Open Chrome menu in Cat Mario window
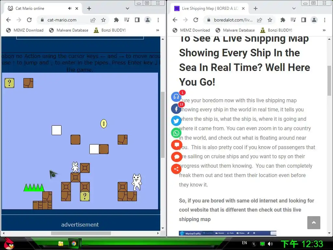The image size is (333, 250). tap(158, 20)
